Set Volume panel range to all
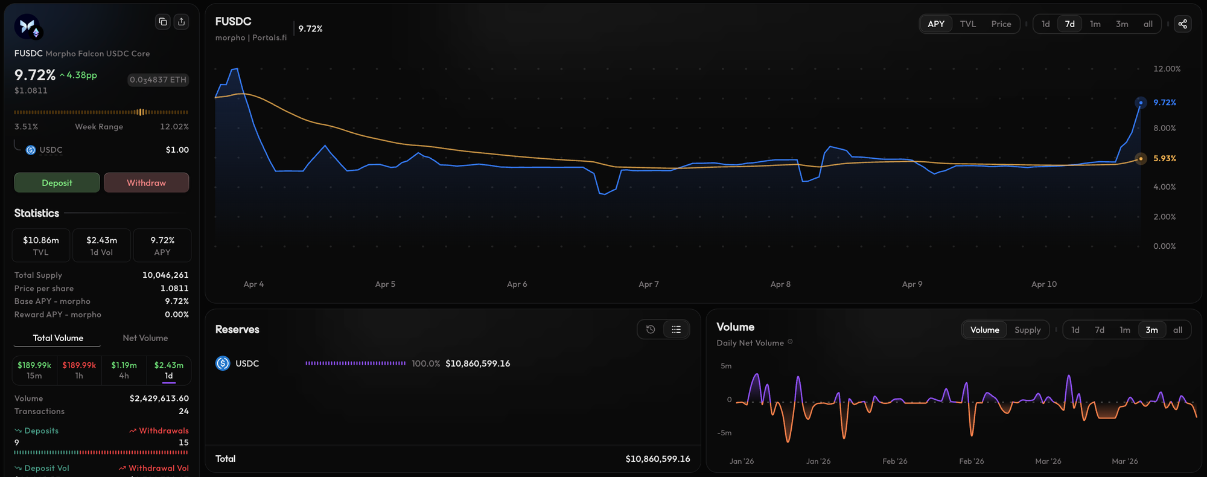Viewport: 1207px width, 477px height. pyautogui.click(x=1177, y=330)
